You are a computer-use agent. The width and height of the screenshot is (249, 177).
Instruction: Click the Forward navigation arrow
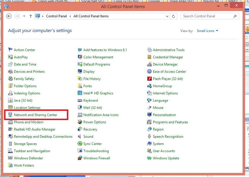[17, 16]
